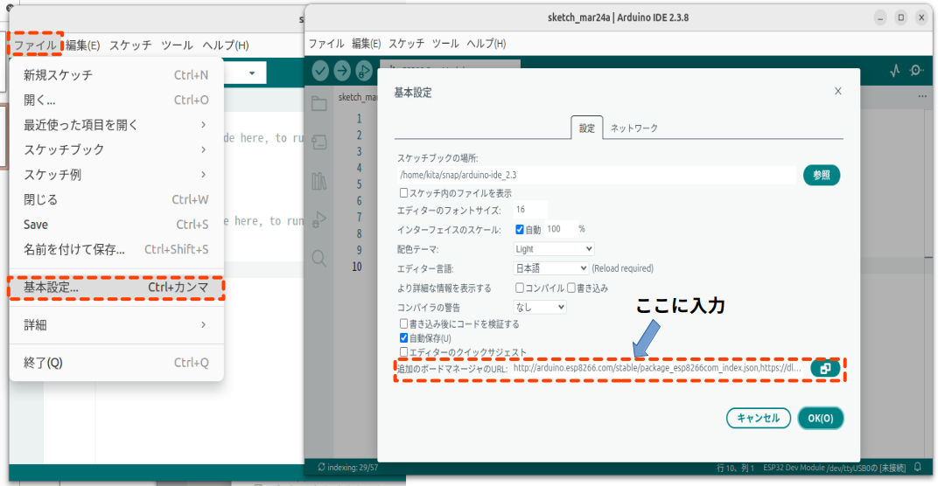Expand the 詳細 submenu
The height and width of the screenshot is (486, 938).
(x=116, y=324)
